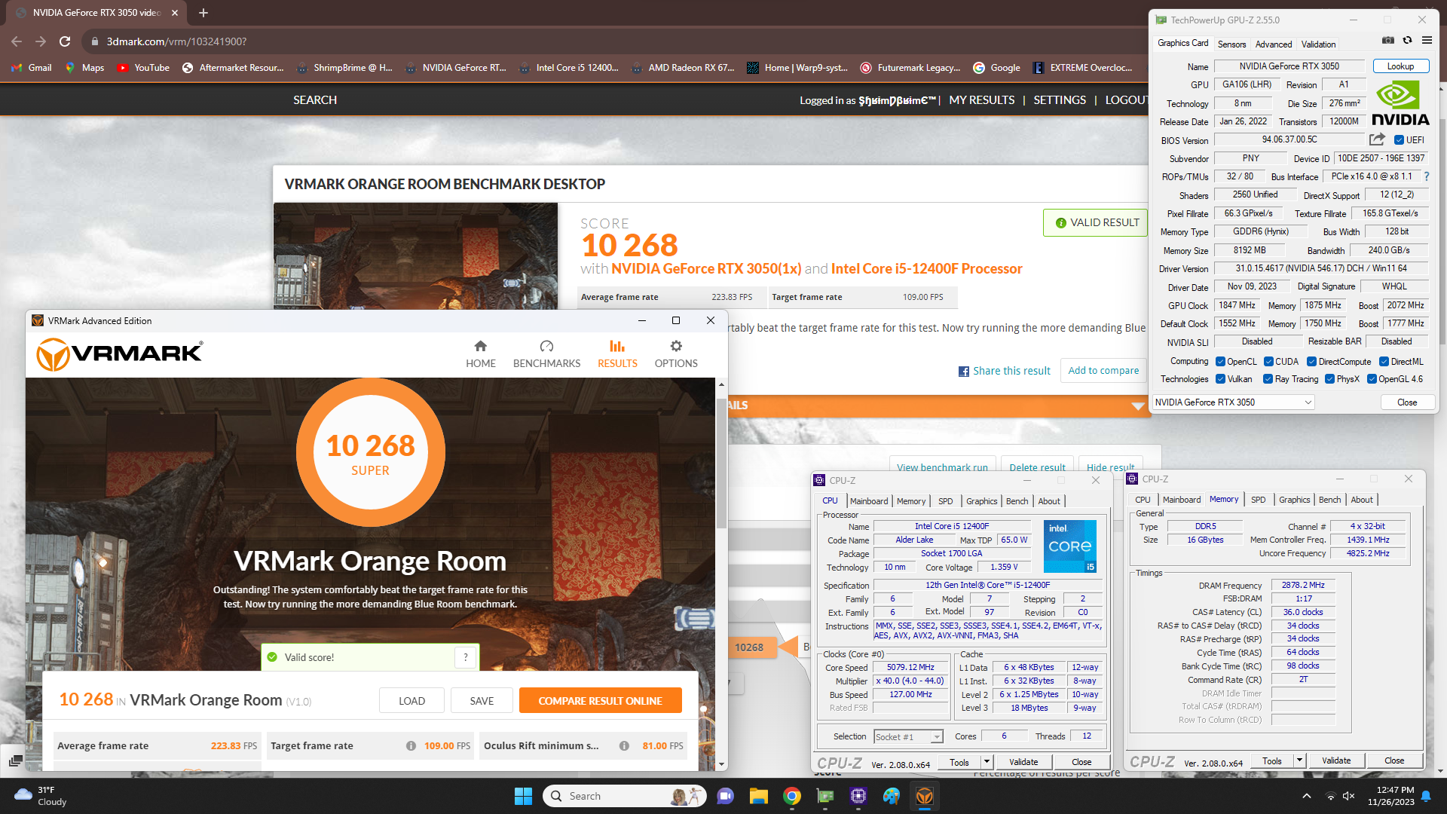Open YouTube bookmark
1447x814 pixels.
tap(143, 68)
